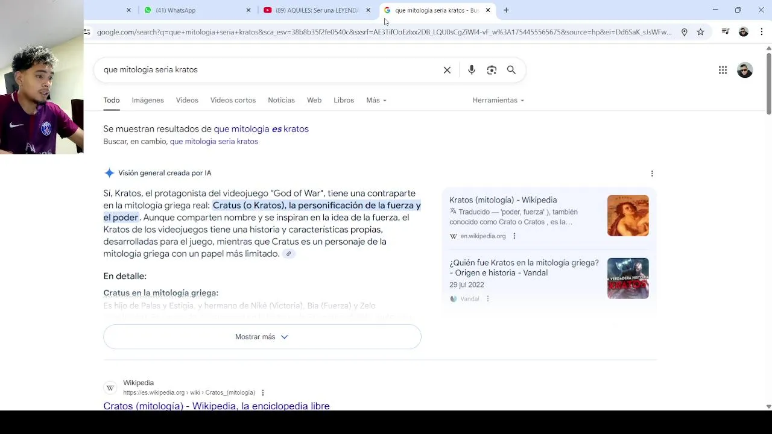Screen dimensions: 772x434
Task: Open Google Lens image search icon
Action: (492, 70)
